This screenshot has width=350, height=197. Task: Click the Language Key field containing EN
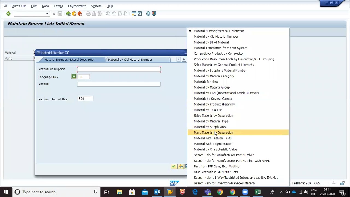point(83,77)
